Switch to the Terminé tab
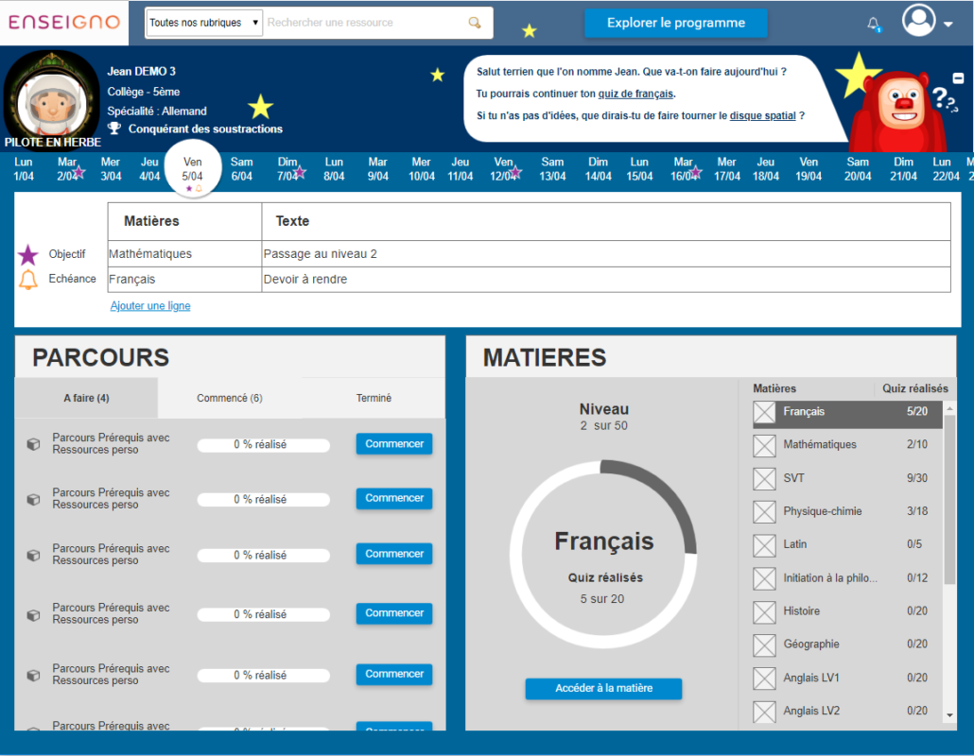Screen dimensions: 974x756 click(374, 398)
